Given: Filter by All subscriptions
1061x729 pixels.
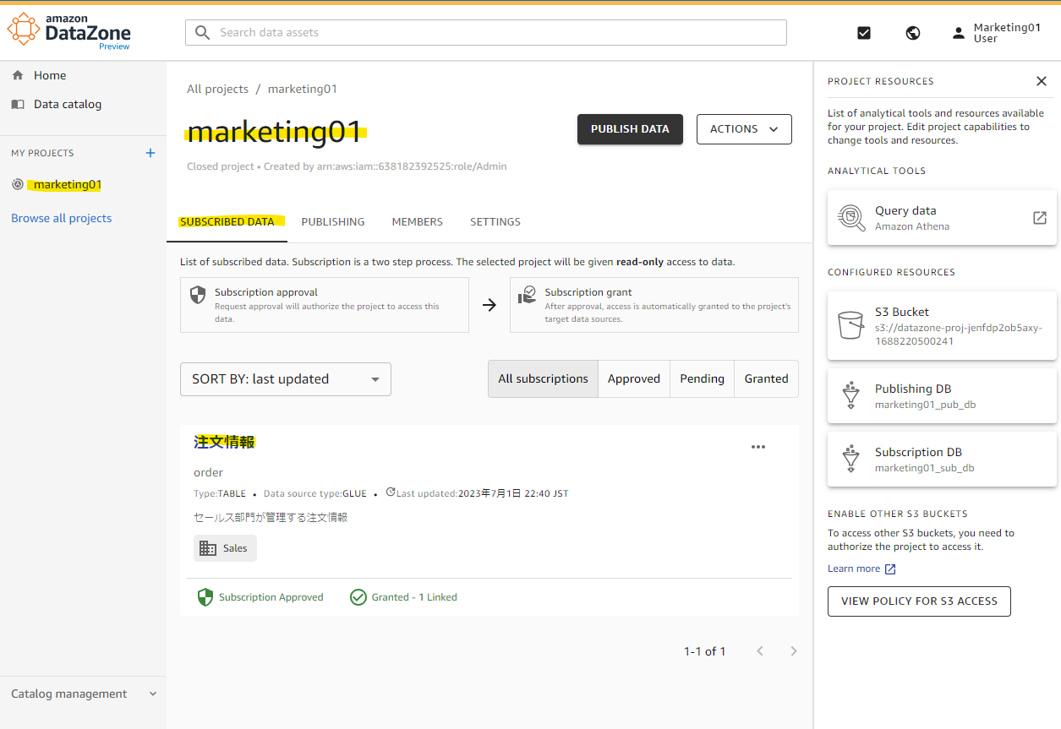Looking at the screenshot, I should pos(544,378).
